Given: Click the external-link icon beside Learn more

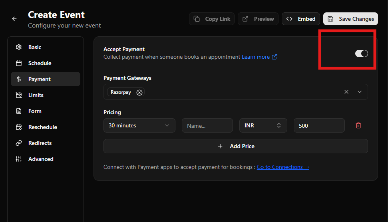Looking at the screenshot, I should [275, 57].
